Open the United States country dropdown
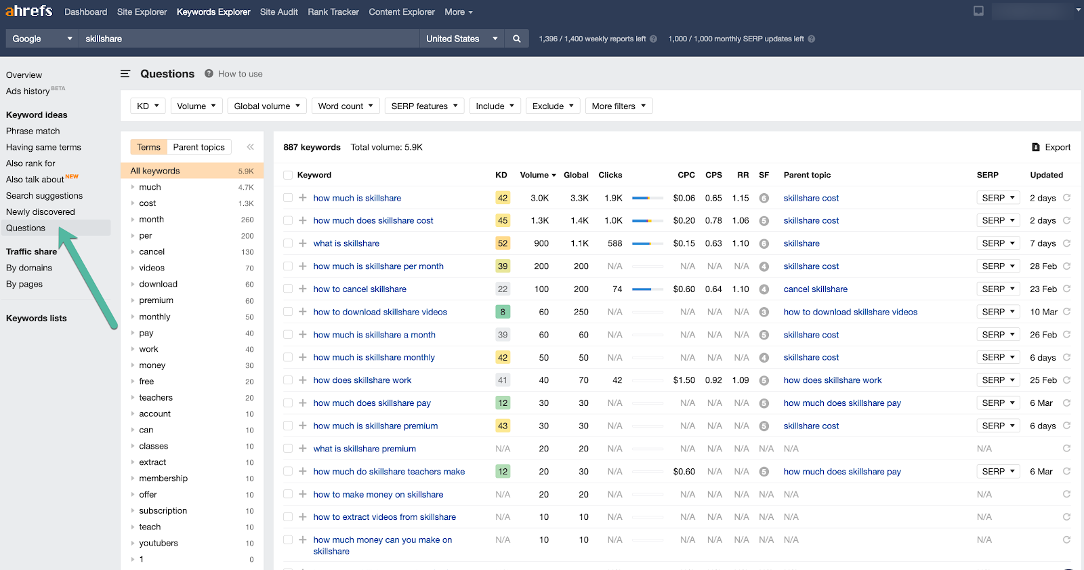The image size is (1084, 570). click(x=462, y=39)
